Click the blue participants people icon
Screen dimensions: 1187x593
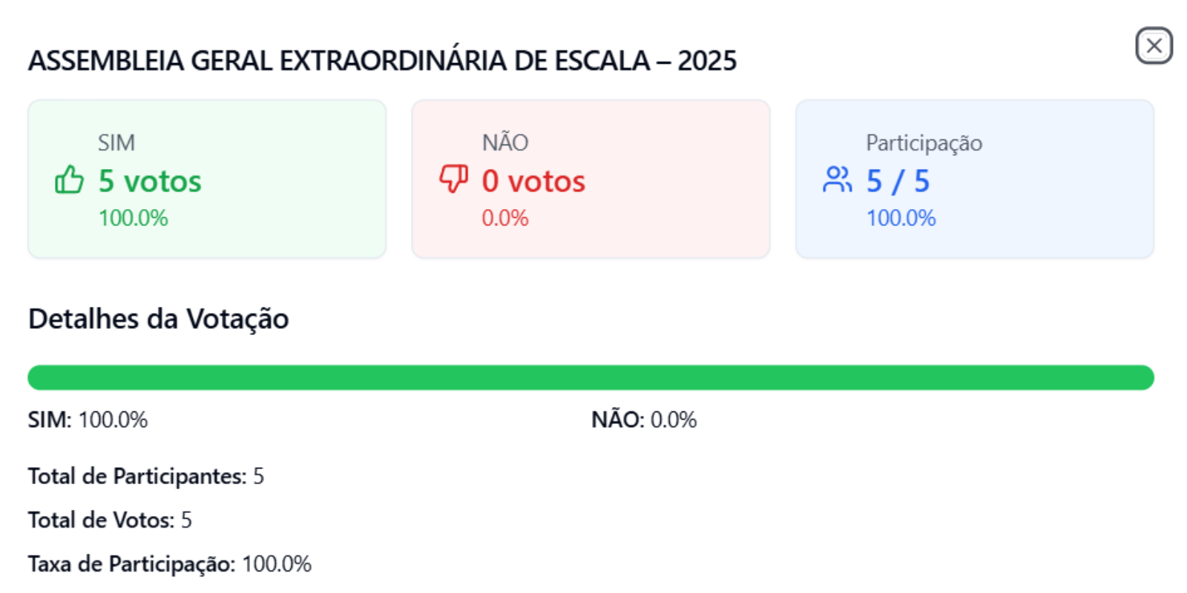pos(838,179)
